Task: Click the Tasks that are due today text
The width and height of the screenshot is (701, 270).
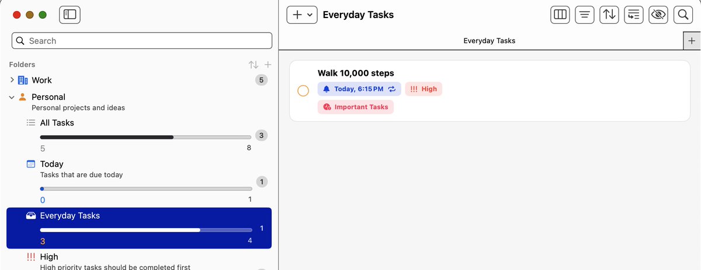Action: tap(81, 174)
